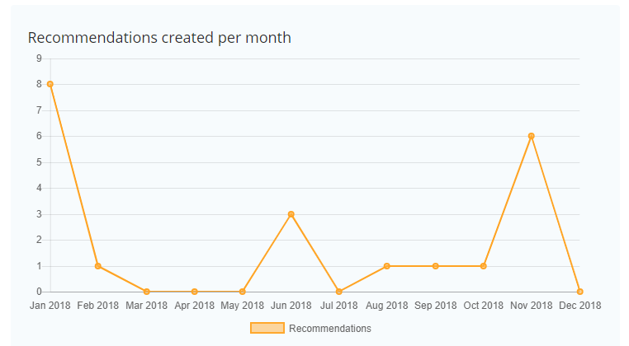Click the Jun 2018 x-axis label
The width and height of the screenshot is (629, 346).
tap(291, 306)
